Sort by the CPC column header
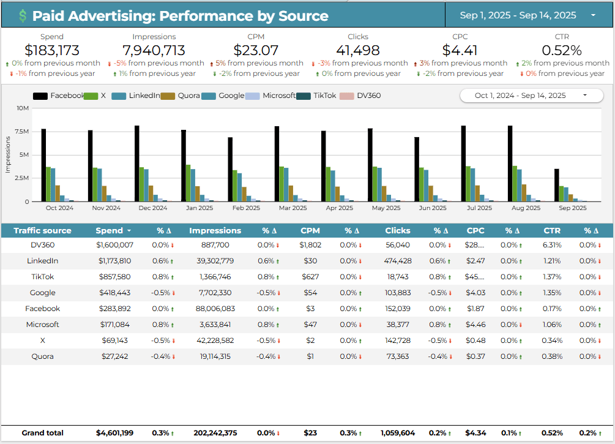This screenshot has width=615, height=444. click(475, 230)
